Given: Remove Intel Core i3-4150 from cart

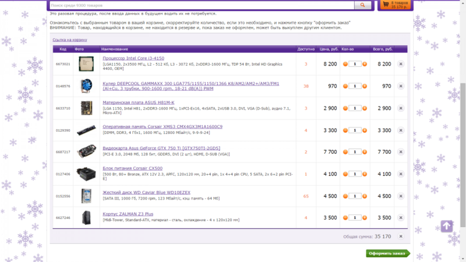Looking at the screenshot, I should click(400, 64).
